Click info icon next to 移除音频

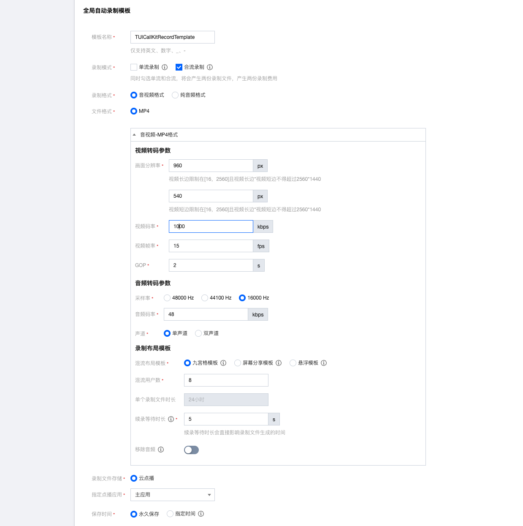[x=161, y=450]
